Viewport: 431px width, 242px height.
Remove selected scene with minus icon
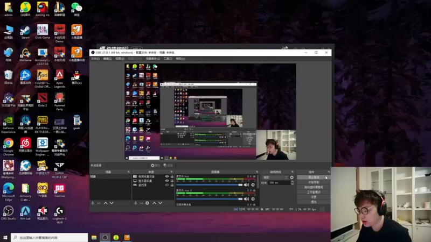point(99,203)
